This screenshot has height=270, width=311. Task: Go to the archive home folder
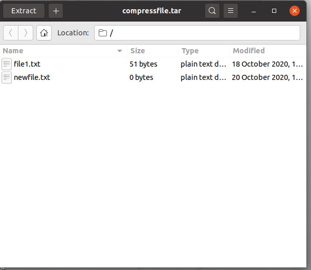pos(44,33)
